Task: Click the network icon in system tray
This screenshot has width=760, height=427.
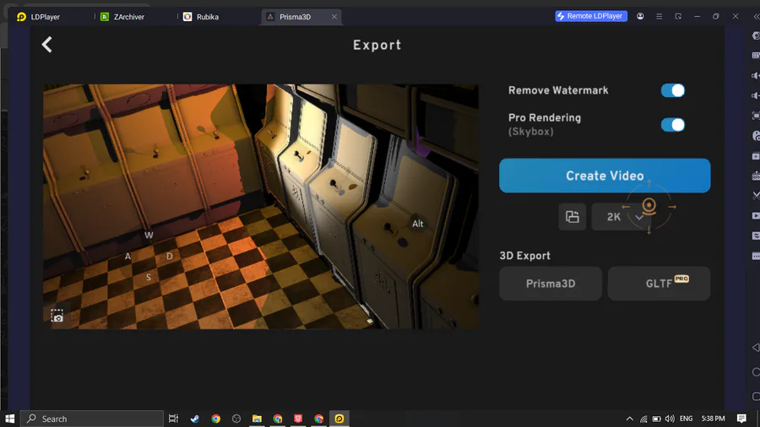Action: pyautogui.click(x=643, y=419)
